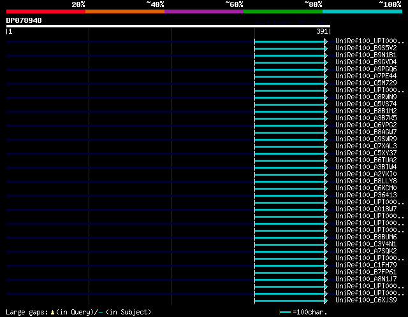This screenshot has width=408, height=317.
Task: Open hit UniRef100_Q5M729
Action: [366, 83]
